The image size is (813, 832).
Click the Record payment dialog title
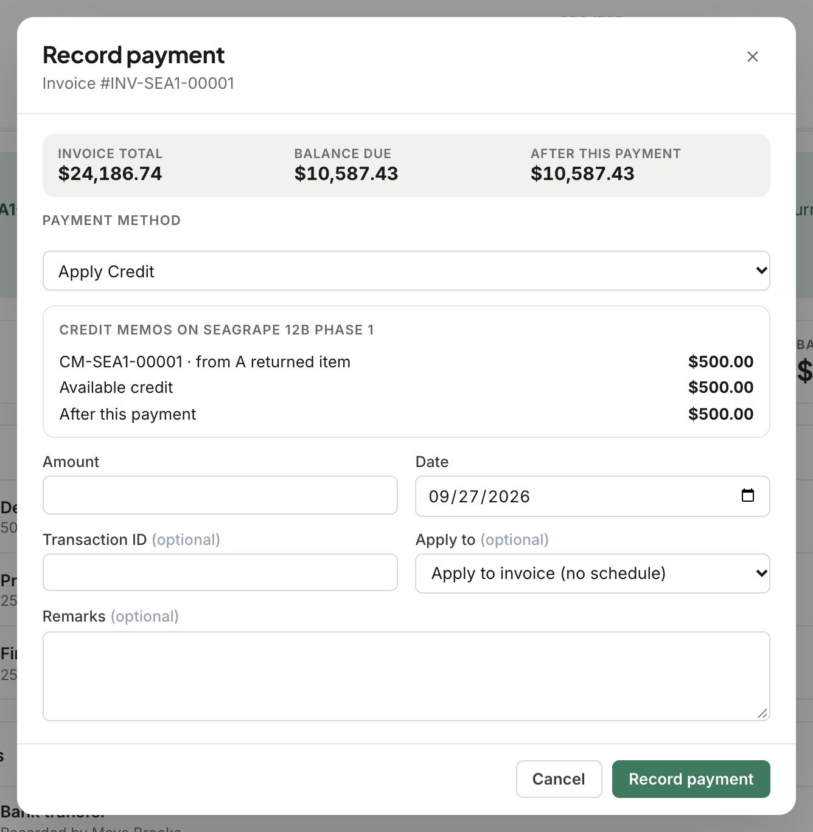click(133, 55)
